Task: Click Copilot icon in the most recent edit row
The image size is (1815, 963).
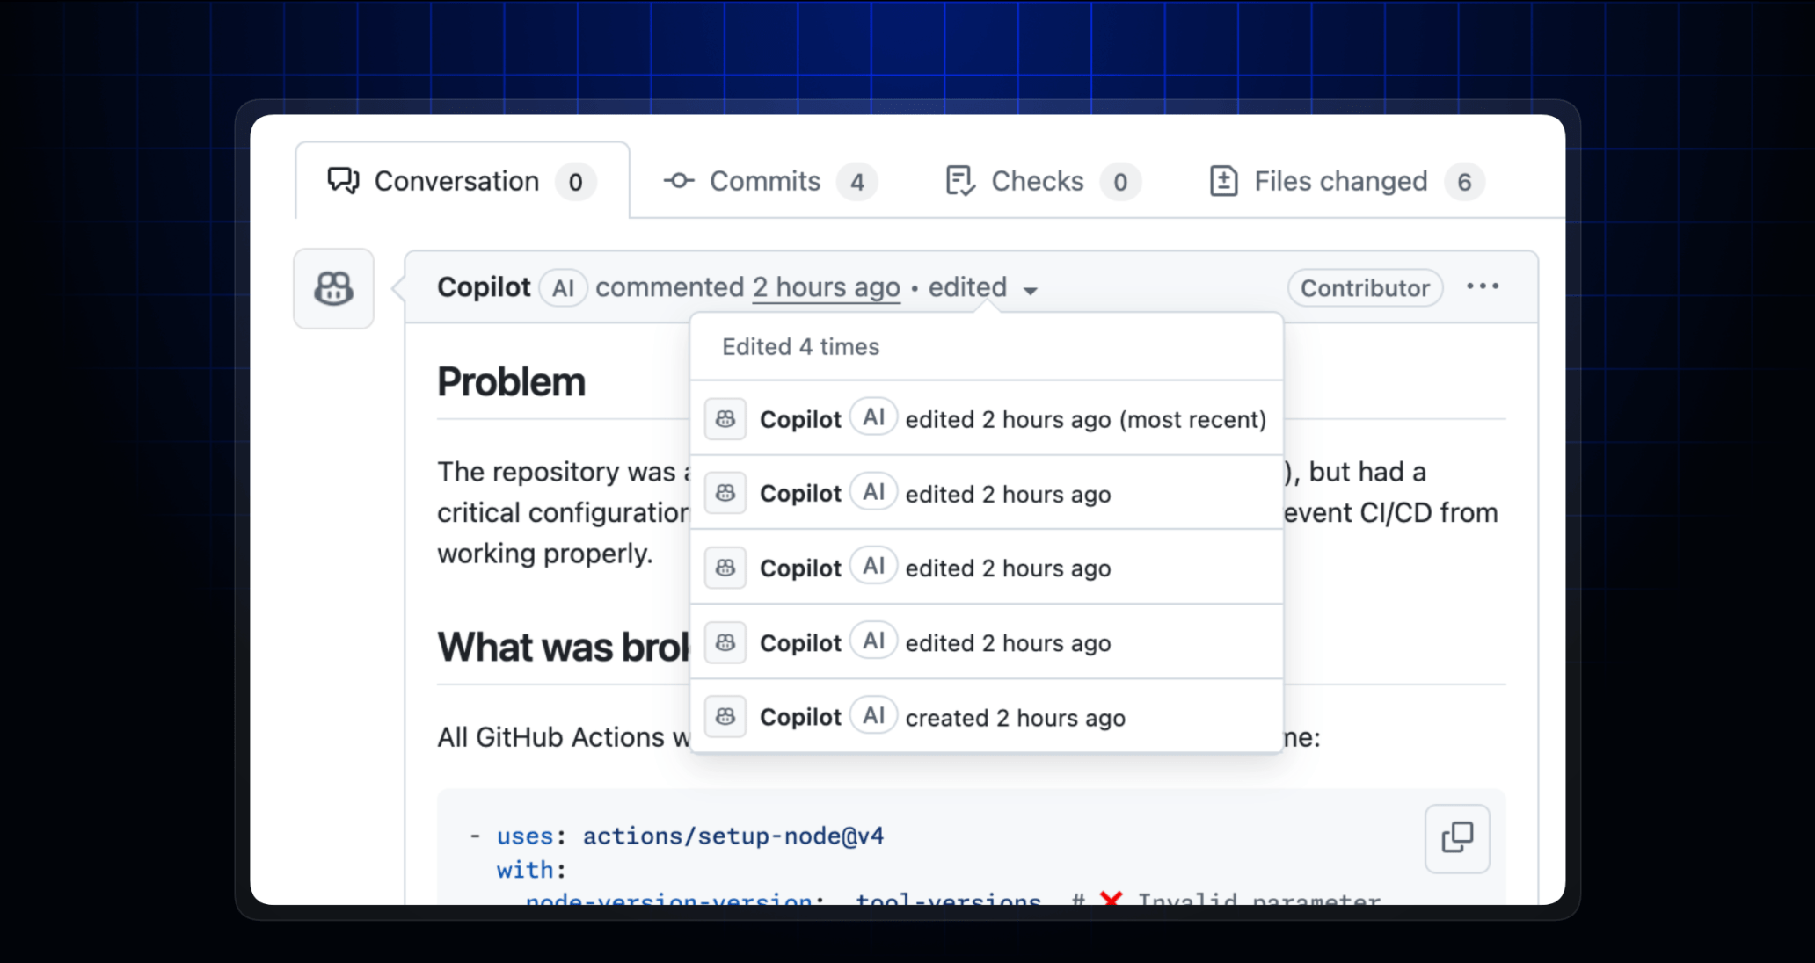Action: click(x=725, y=419)
